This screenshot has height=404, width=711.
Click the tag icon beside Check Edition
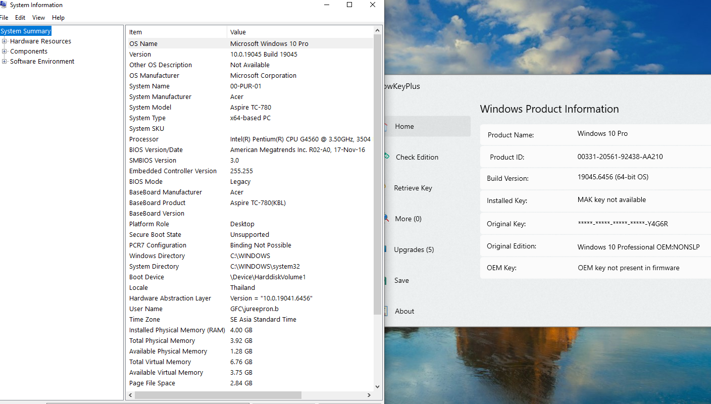click(387, 157)
